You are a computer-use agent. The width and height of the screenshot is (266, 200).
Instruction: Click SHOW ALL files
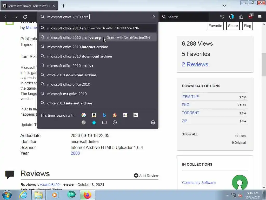click(190, 134)
